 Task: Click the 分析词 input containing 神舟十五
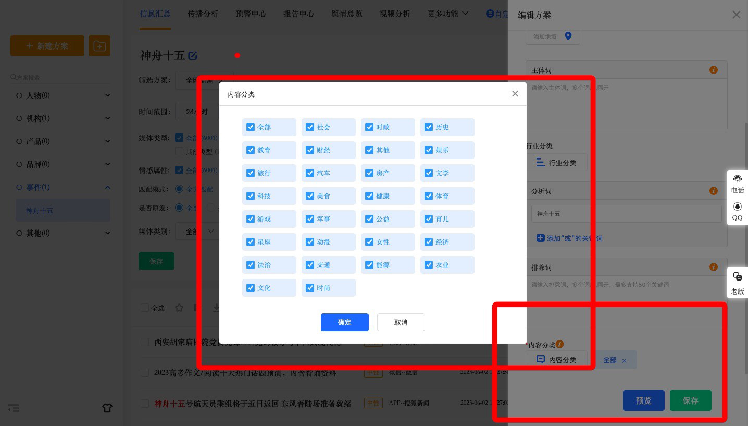627,214
